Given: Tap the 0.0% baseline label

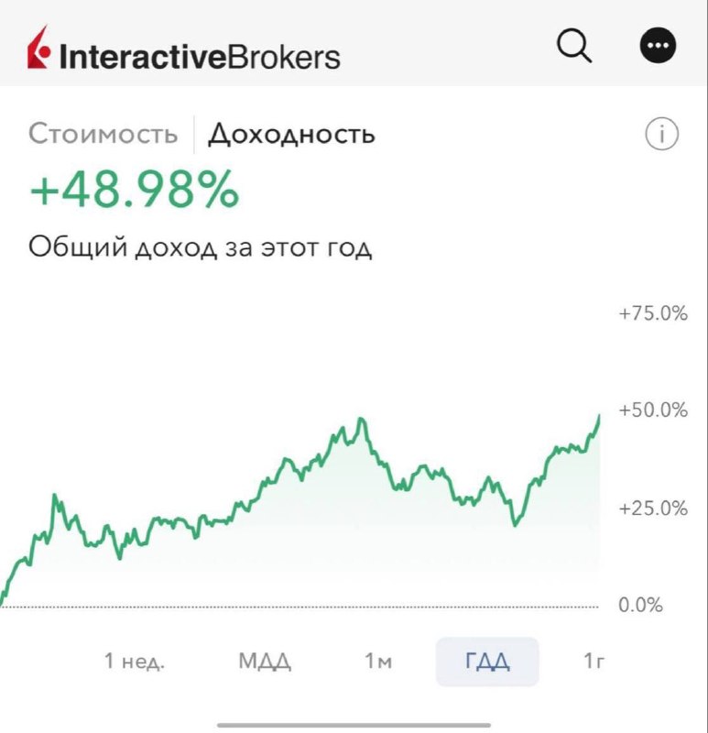Looking at the screenshot, I should pyautogui.click(x=641, y=606).
